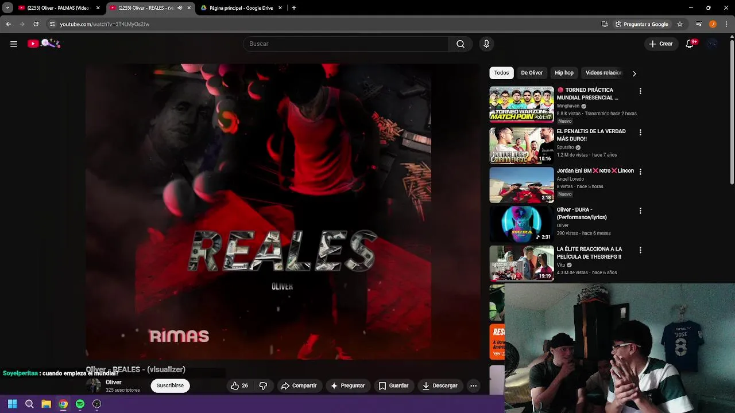Open the Winghaven channel name
This screenshot has width=735, height=413.
pyautogui.click(x=568, y=106)
